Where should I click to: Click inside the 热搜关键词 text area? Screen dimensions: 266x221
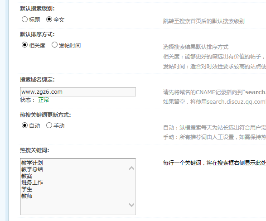pyautogui.click(x=78, y=187)
